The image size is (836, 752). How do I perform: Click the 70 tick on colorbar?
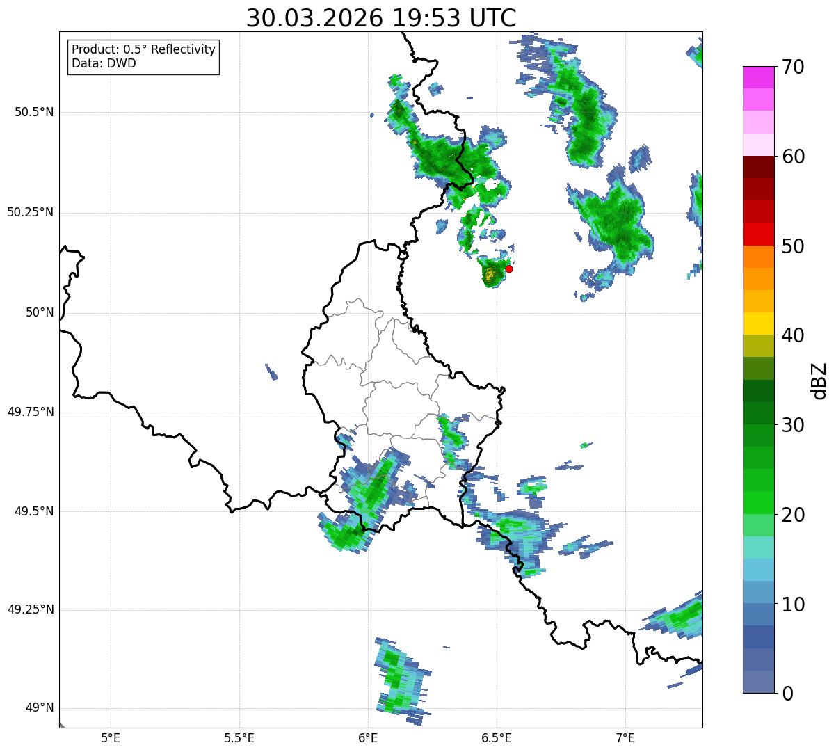(x=793, y=67)
